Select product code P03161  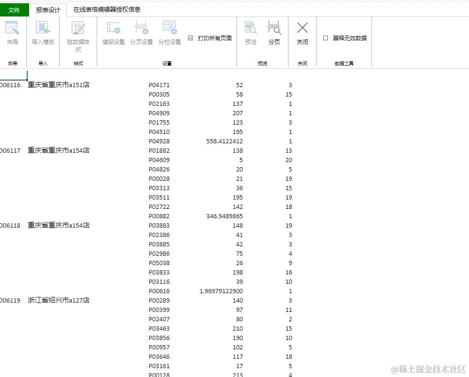click(159, 366)
